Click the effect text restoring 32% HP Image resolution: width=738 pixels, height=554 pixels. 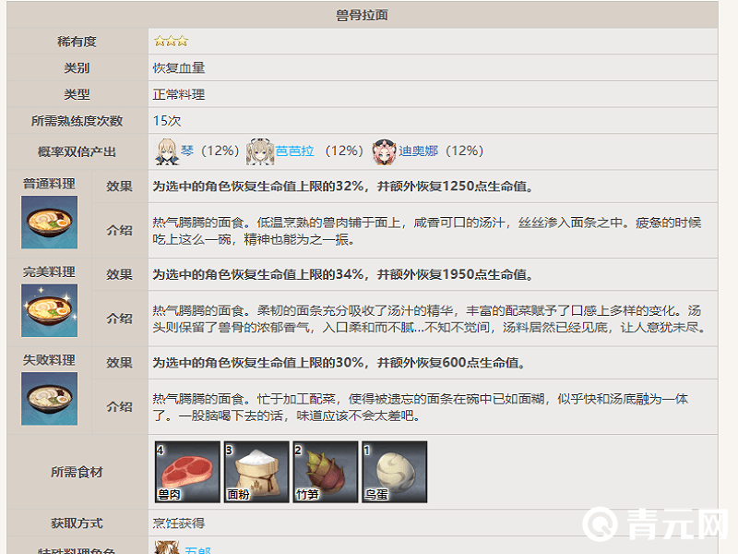tap(343, 187)
